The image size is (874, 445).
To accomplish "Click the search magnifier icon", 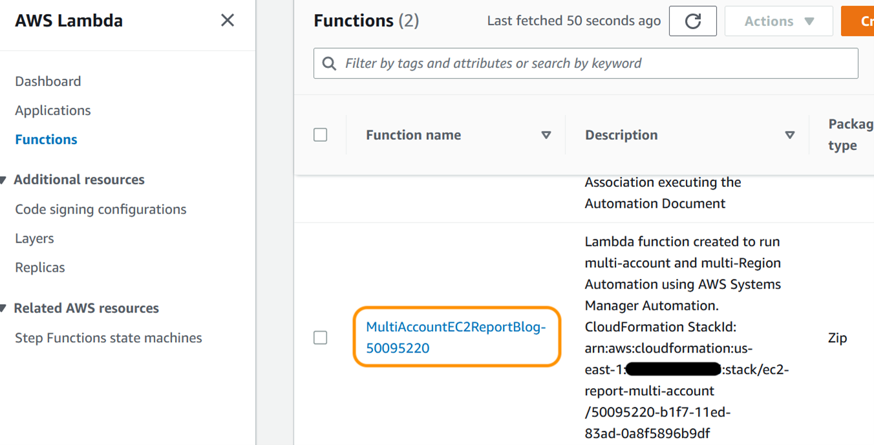I will (x=330, y=63).
